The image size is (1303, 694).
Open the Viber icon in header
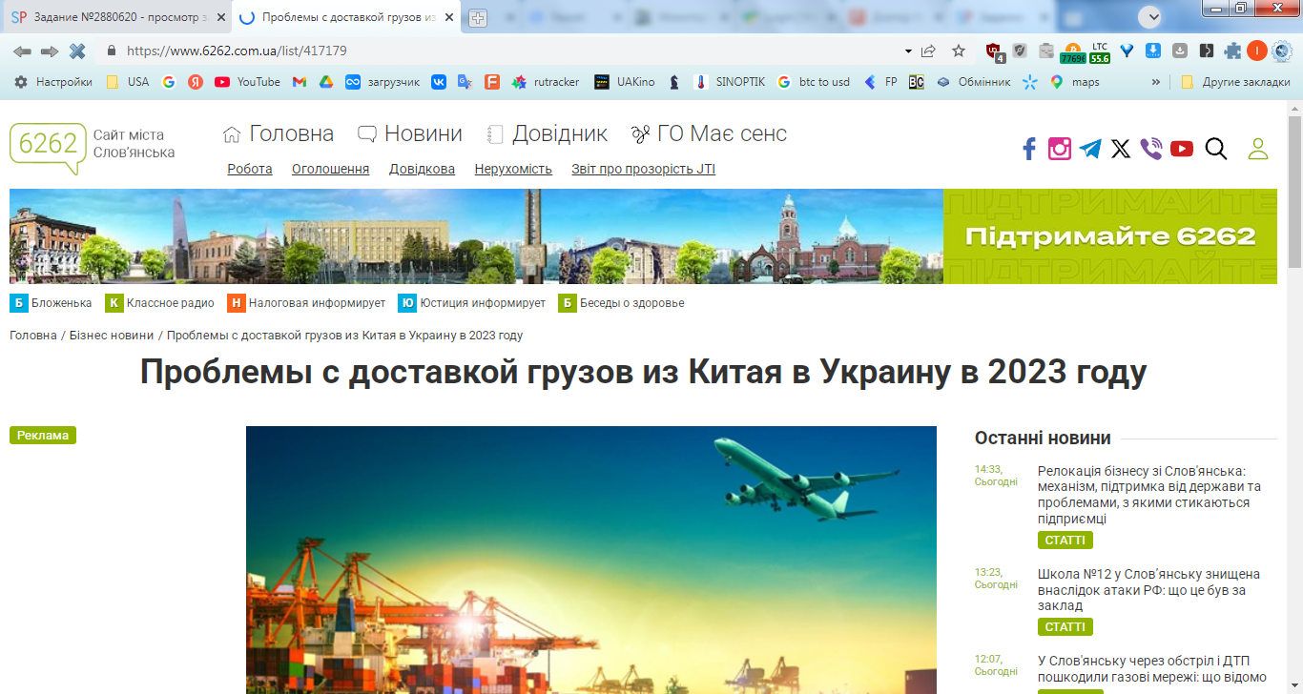click(1151, 149)
